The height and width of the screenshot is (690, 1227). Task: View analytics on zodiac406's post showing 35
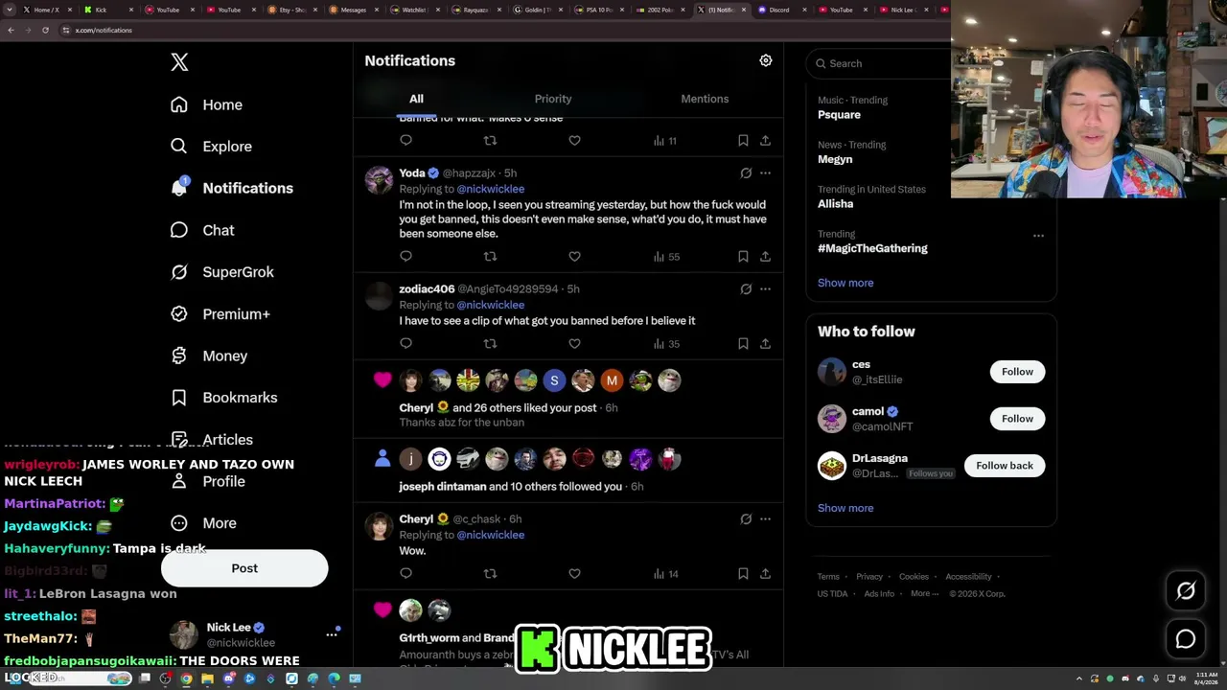click(x=666, y=344)
